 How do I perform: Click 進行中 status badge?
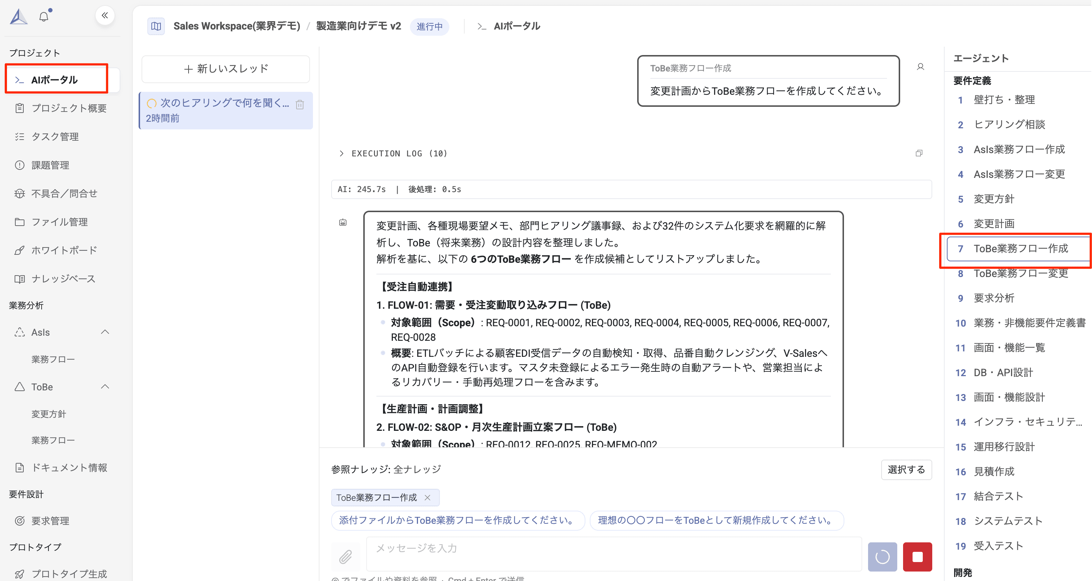(429, 27)
